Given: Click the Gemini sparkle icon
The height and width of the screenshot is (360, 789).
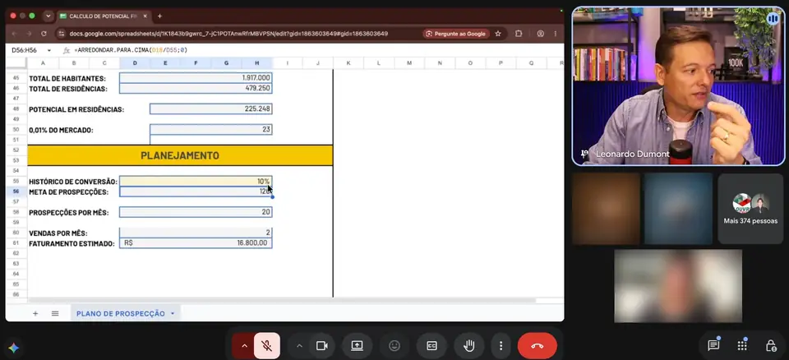Looking at the screenshot, I should pos(14,348).
